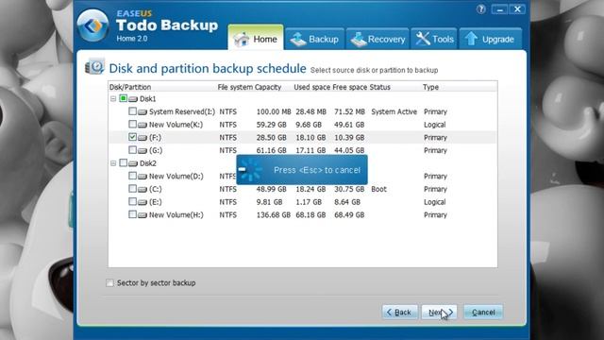Check the (C:) boot partition checkbox

coord(132,189)
